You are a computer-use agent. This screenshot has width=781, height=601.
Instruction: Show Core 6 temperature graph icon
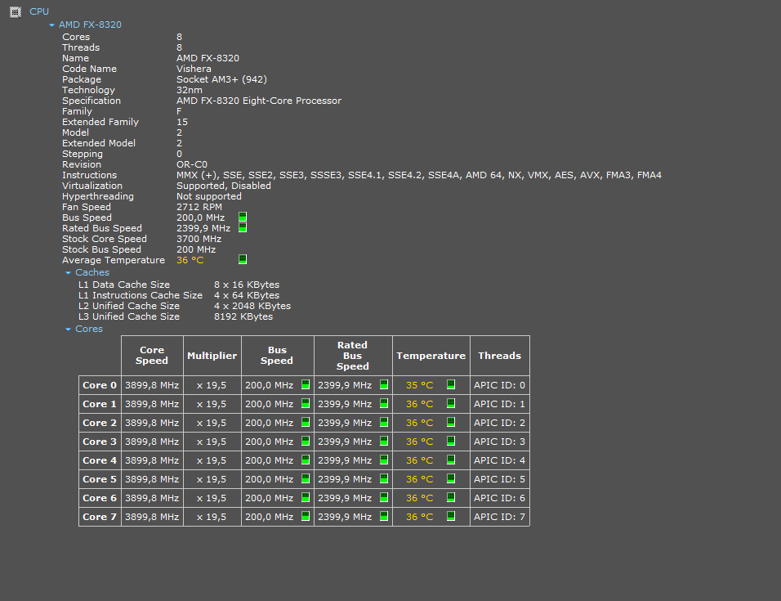[x=451, y=497]
